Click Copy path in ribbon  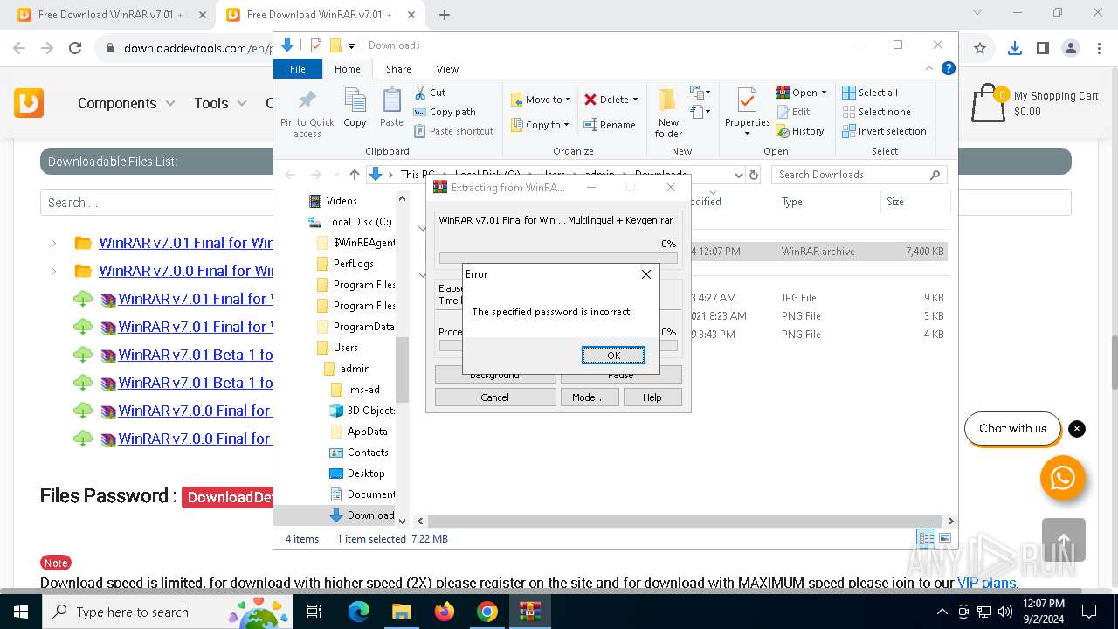pos(445,112)
